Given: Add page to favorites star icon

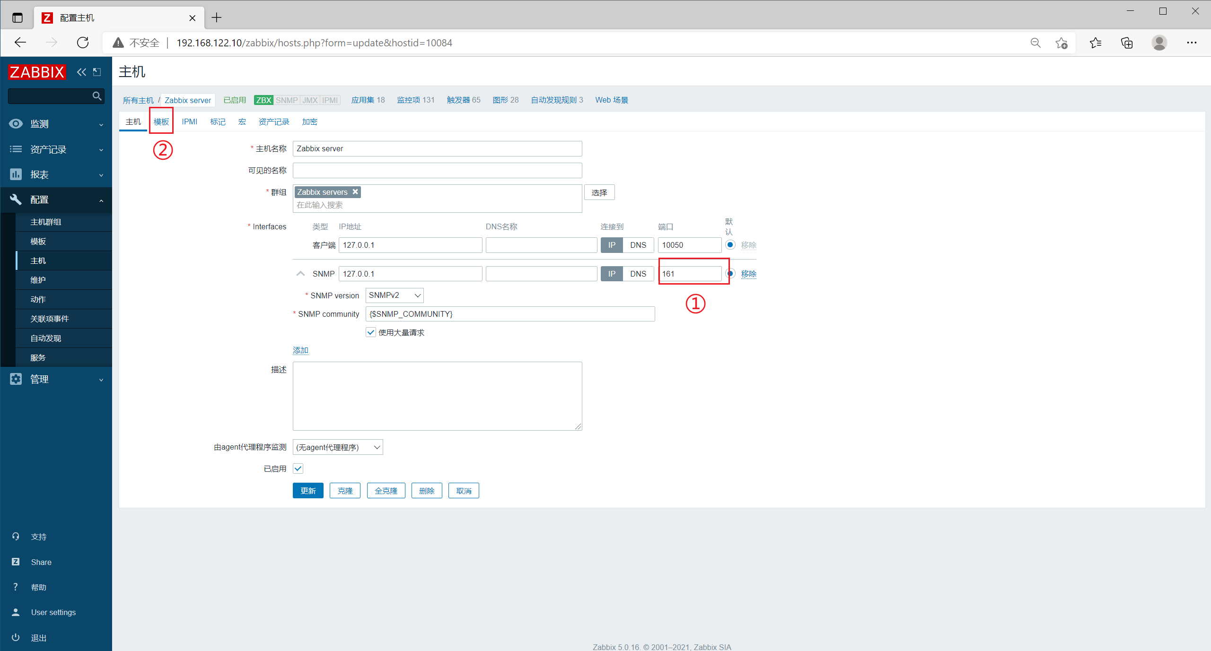Looking at the screenshot, I should pyautogui.click(x=1062, y=43).
